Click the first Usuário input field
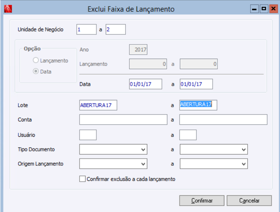The image size is (280, 212). [x=88, y=135]
